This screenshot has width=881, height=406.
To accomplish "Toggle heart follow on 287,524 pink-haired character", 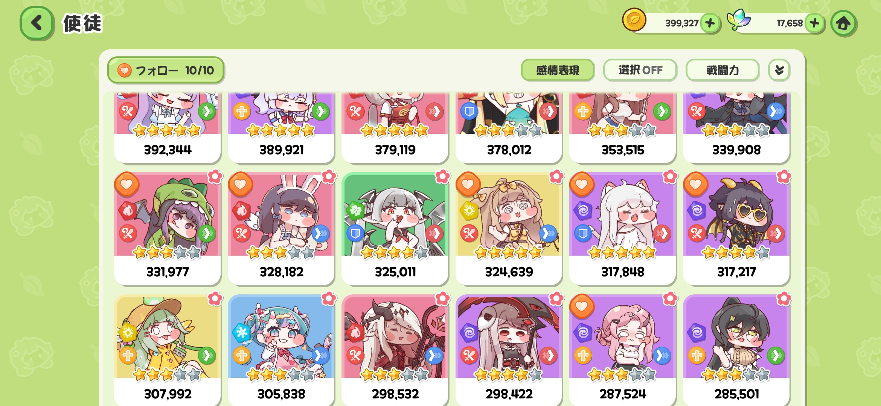I will click(582, 306).
